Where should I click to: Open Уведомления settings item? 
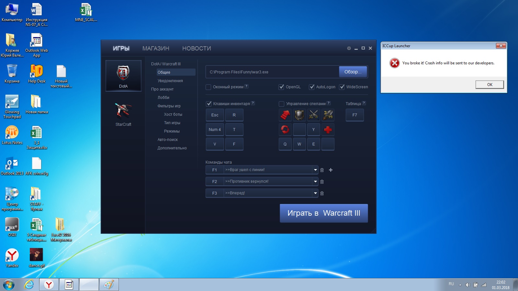coord(170,81)
